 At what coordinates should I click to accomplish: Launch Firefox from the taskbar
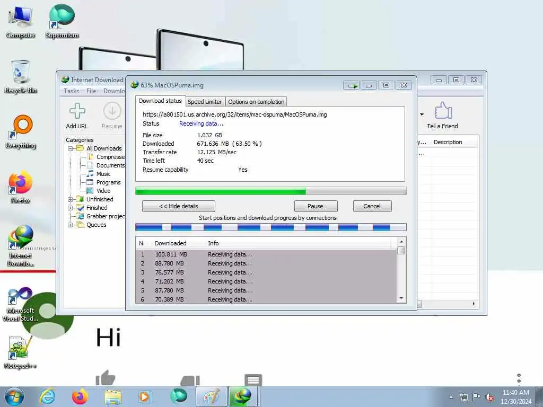80,396
